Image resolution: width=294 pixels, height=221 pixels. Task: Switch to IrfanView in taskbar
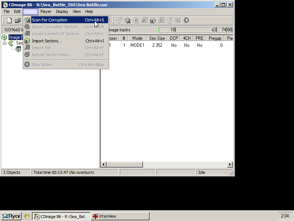120,216
